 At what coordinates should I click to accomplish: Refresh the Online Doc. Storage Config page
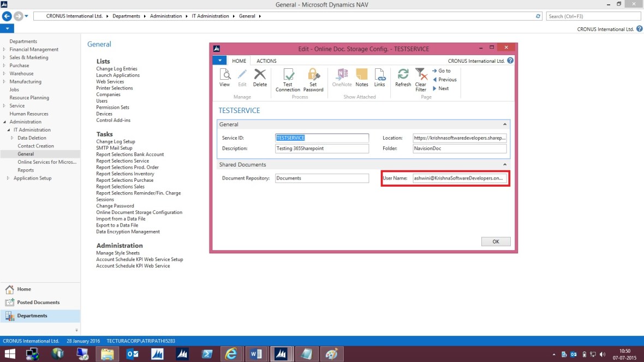pos(402,76)
